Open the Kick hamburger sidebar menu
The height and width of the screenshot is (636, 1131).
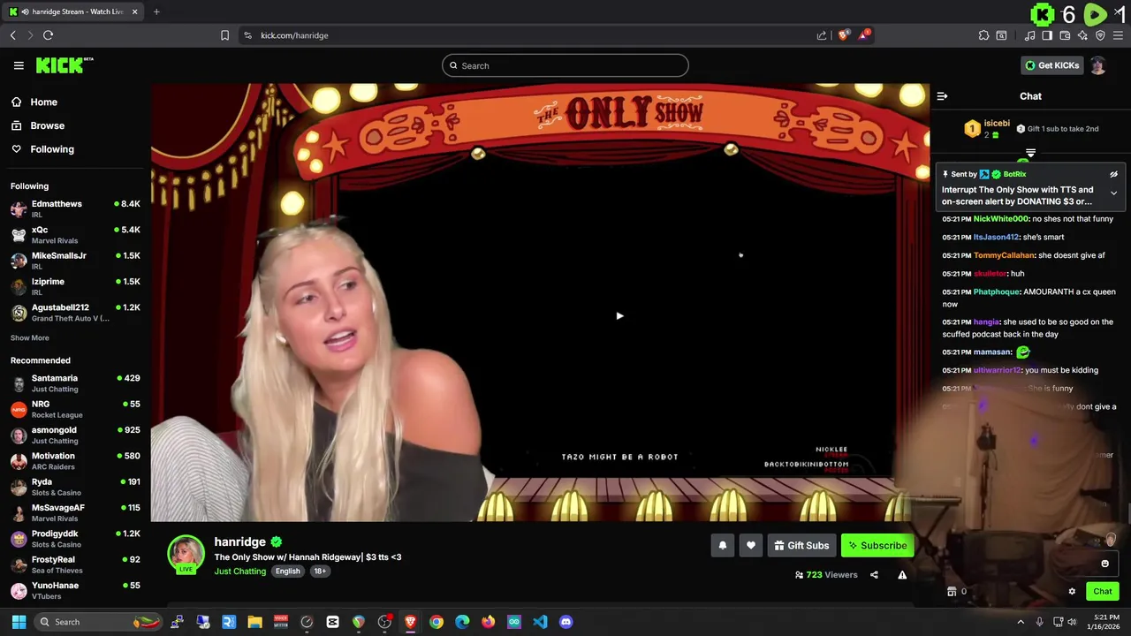pyautogui.click(x=19, y=65)
